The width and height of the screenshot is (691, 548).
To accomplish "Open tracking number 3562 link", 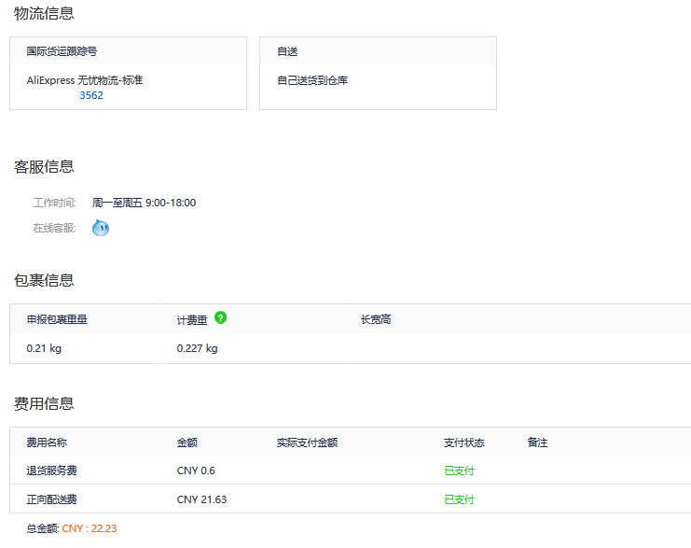I will (91, 95).
